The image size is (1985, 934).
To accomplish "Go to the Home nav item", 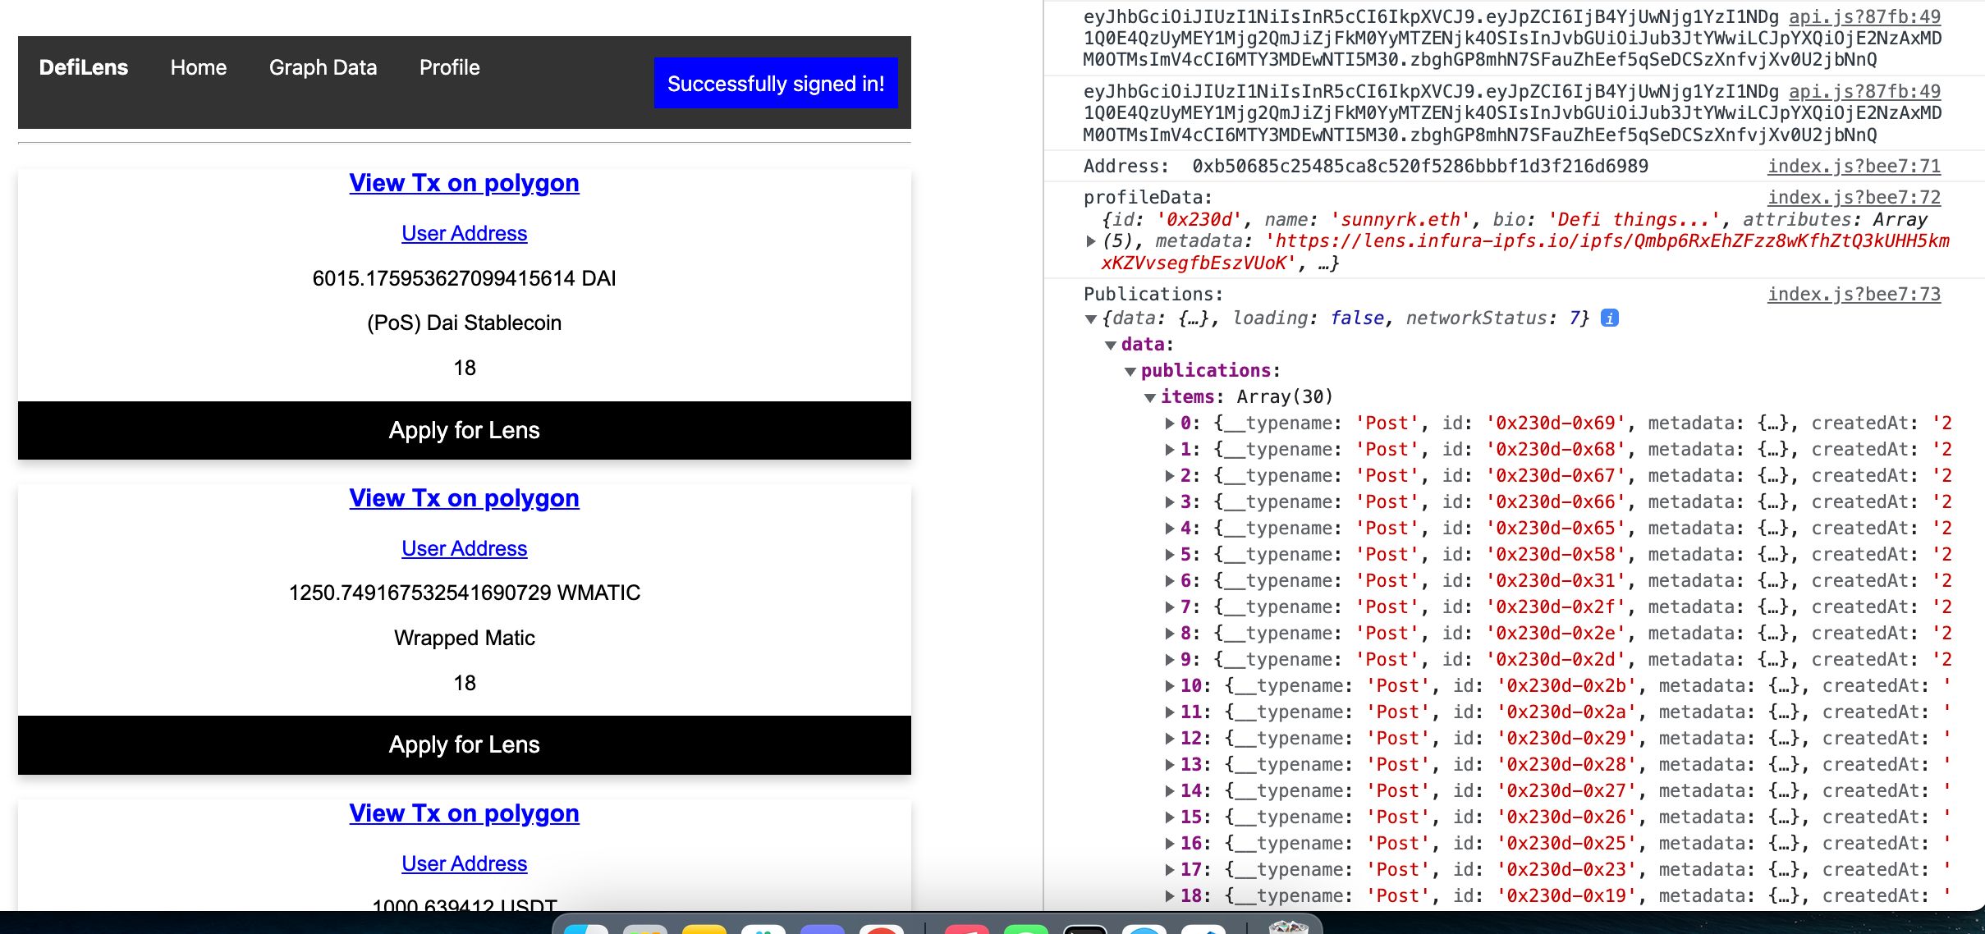I will point(199,67).
